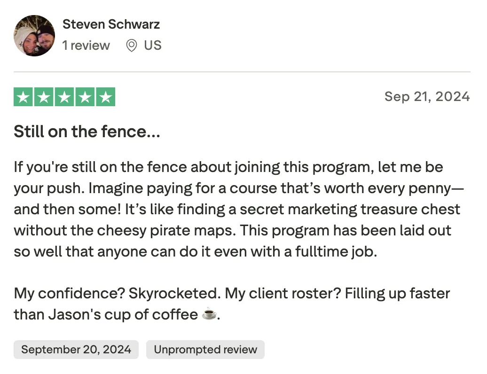Click the first green rating star

(x=24, y=97)
